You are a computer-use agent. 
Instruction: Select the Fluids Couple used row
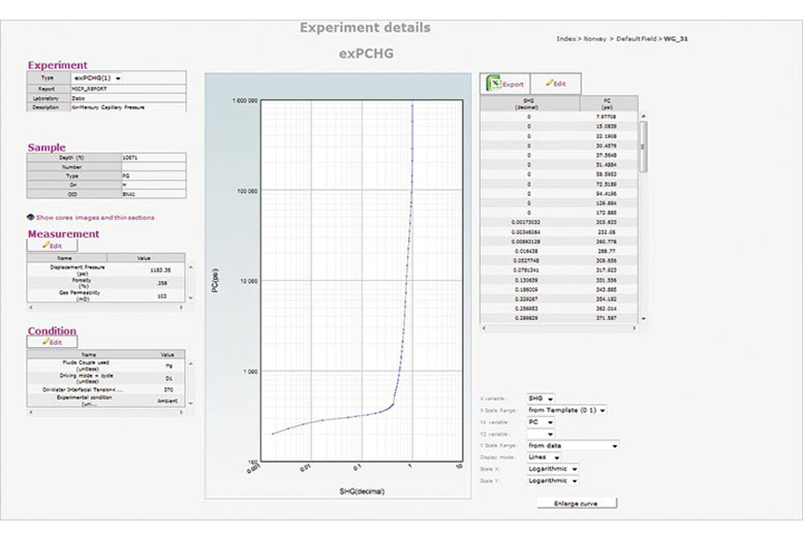[x=106, y=366]
